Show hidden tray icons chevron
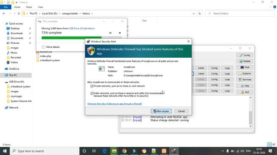The width and height of the screenshot is (277, 155). click(223, 151)
